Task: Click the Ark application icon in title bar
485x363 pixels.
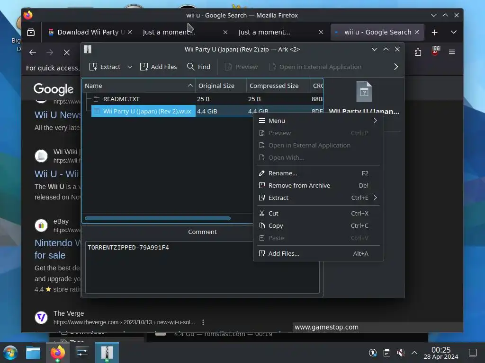Action: point(88,49)
